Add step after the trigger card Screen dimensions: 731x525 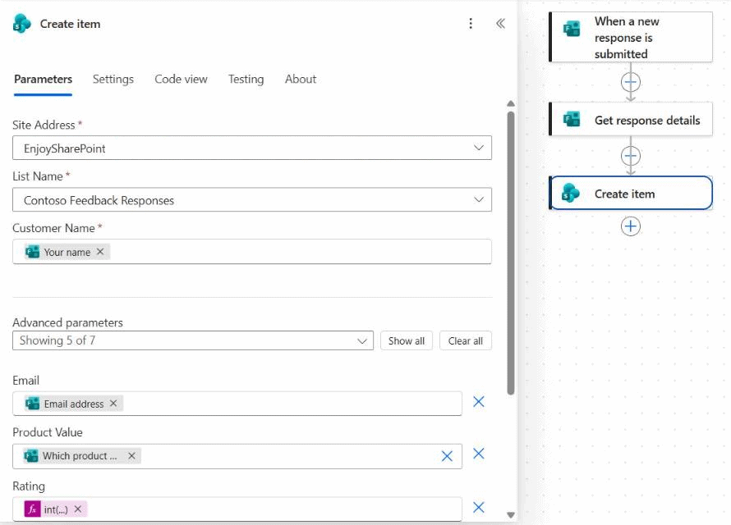[631, 82]
